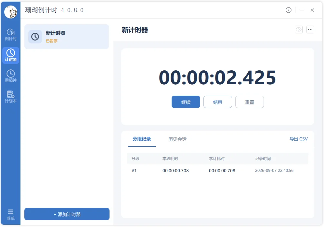Image resolution: width=325 pixels, height=227 pixels.
Task: Click the #1 segment row number
Action: 134,171
